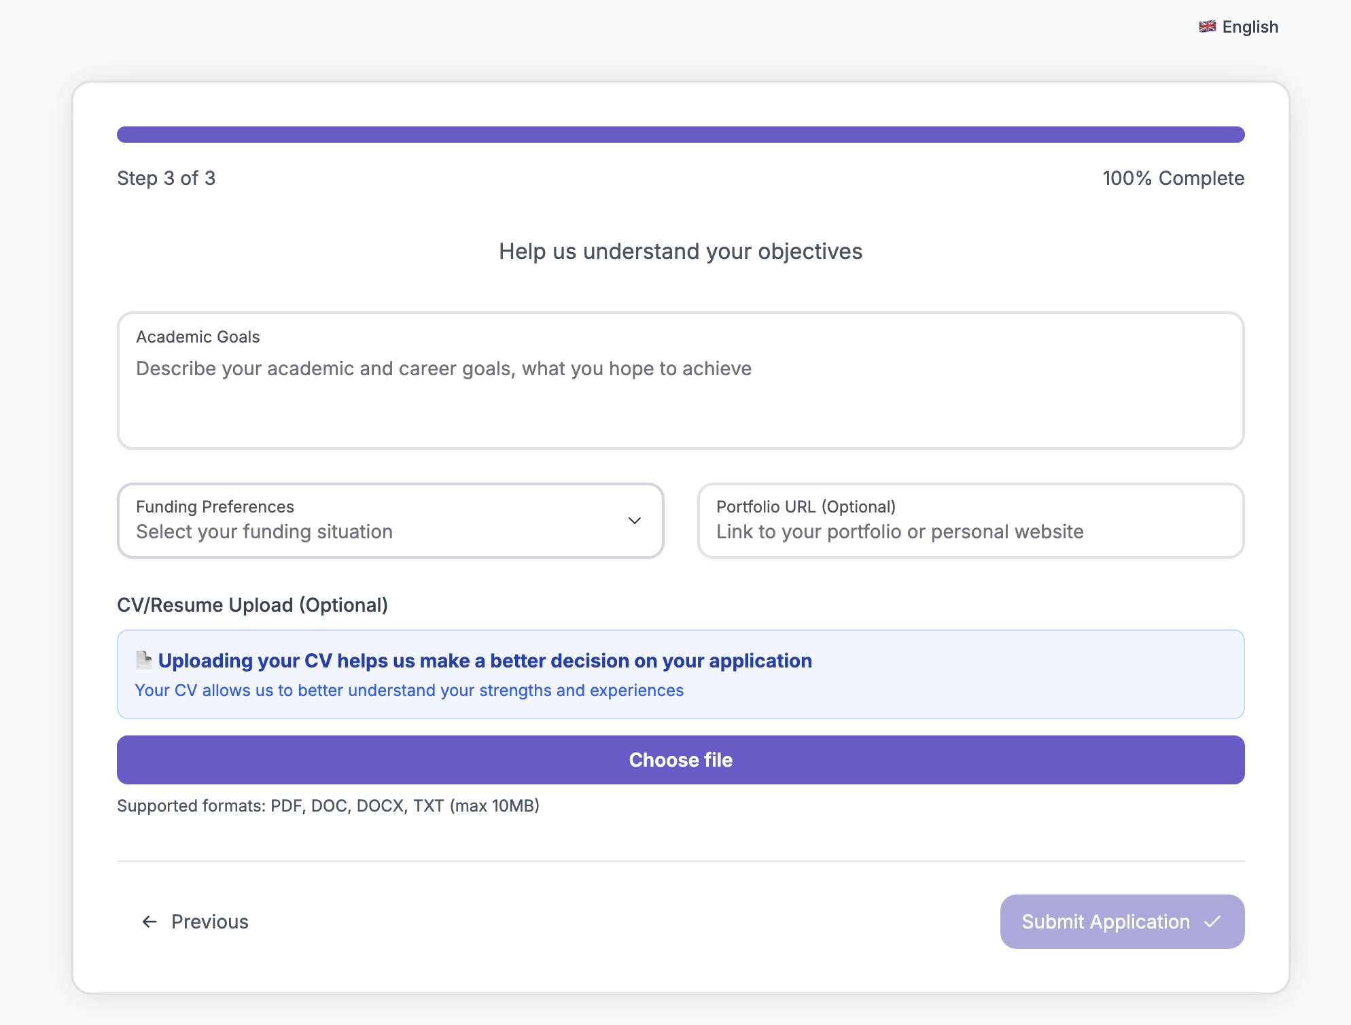Image resolution: width=1351 pixels, height=1025 pixels.
Task: Click the supported formats text
Action: pyautogui.click(x=328, y=805)
